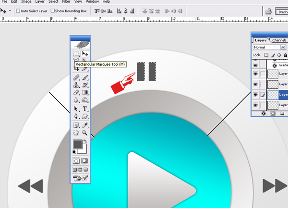288x208 pixels.
Task: Select the Clone Stamp tool
Action: [76, 85]
